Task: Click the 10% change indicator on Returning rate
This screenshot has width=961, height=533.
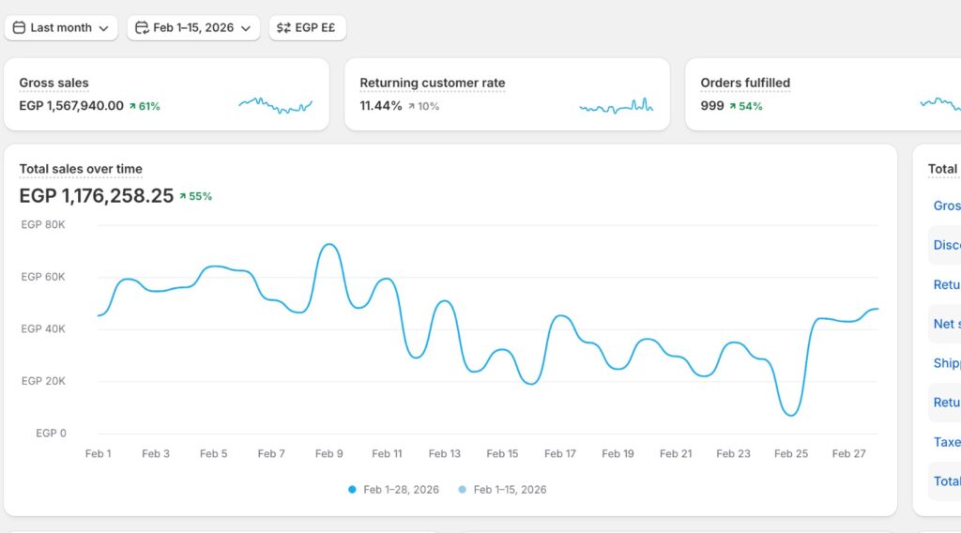Action: point(423,107)
